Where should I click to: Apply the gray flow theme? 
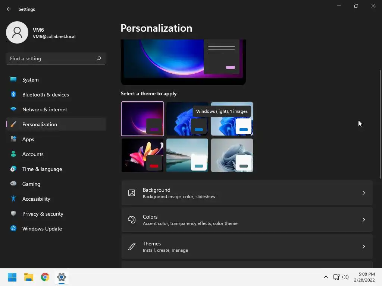(x=232, y=155)
